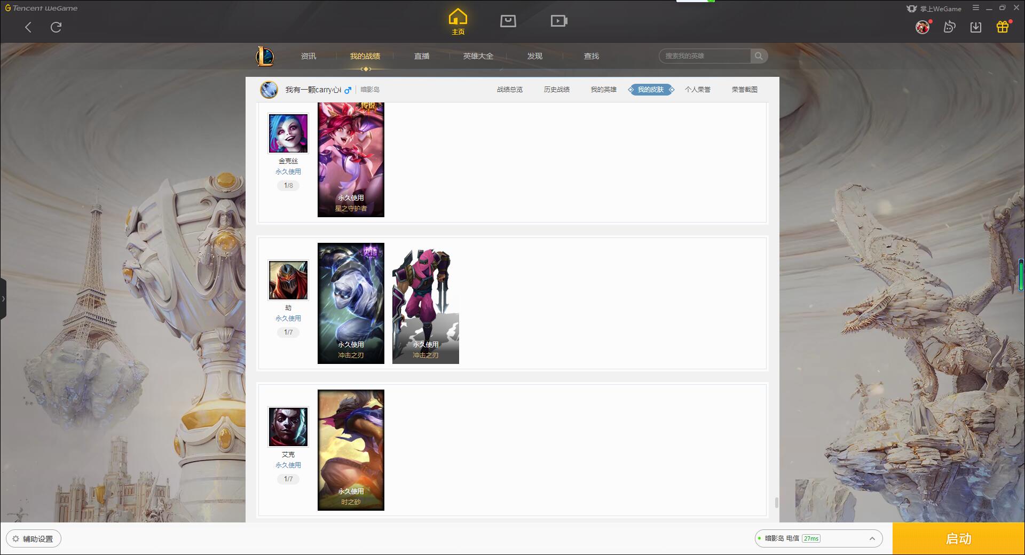Click the 1/8 skin count under 金克丝
1025x555 pixels.
tap(288, 186)
